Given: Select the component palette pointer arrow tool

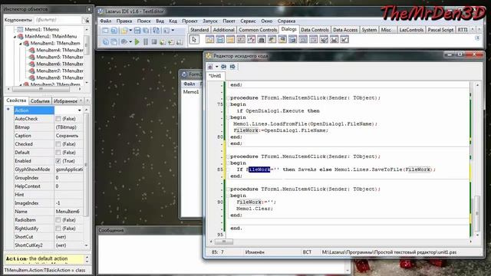Looking at the screenshot, I should click(194, 40).
